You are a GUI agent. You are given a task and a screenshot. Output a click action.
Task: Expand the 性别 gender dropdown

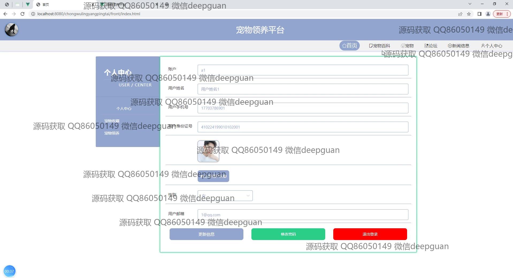[x=225, y=196]
